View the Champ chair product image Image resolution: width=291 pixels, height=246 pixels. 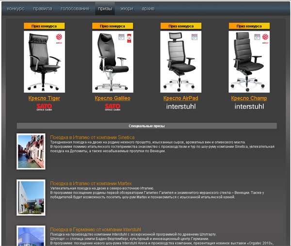[249, 62]
